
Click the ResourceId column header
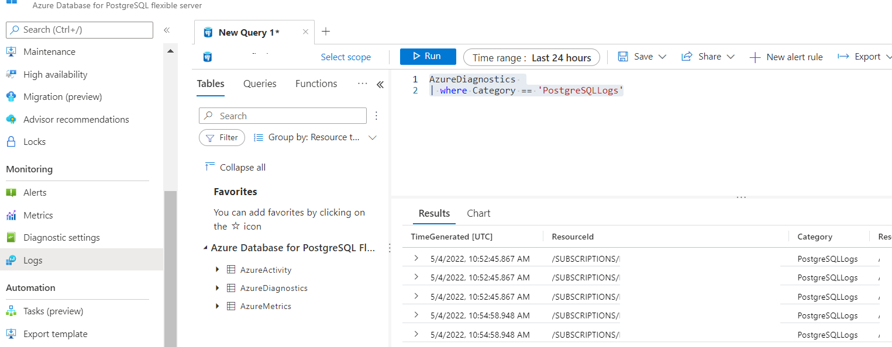573,237
